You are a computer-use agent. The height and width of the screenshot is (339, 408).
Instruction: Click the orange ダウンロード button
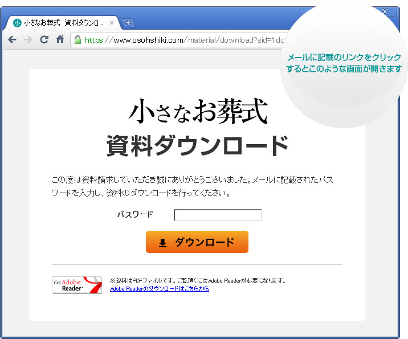click(x=197, y=242)
